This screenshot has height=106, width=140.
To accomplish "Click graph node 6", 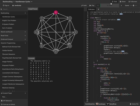I will pos(36,32).
